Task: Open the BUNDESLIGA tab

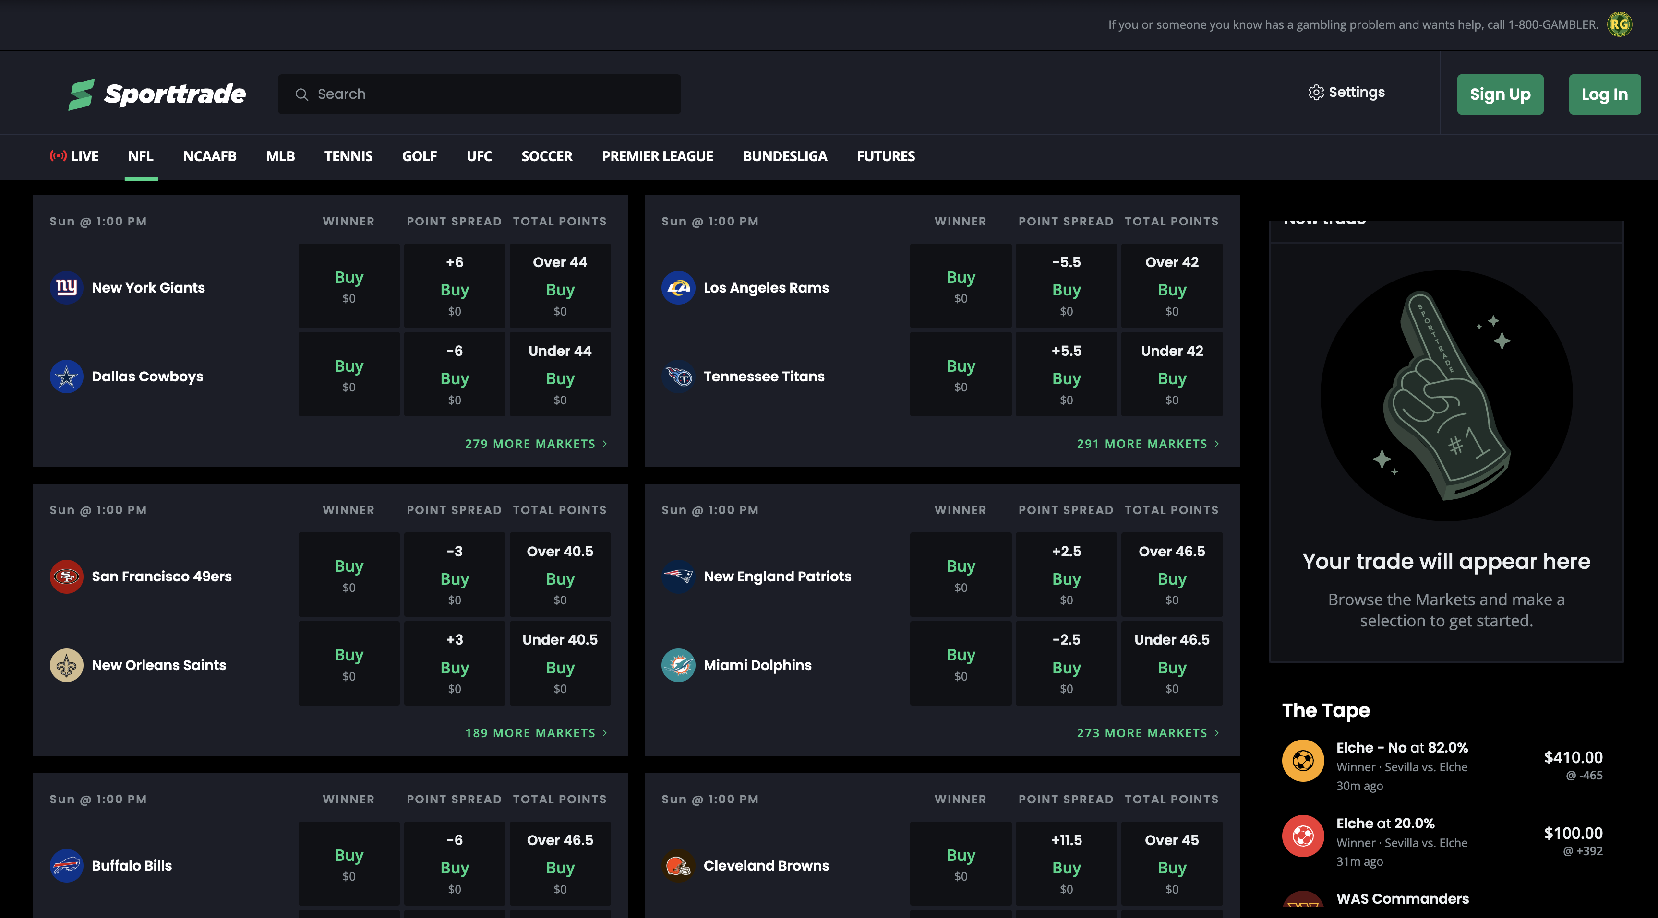Action: click(x=784, y=156)
